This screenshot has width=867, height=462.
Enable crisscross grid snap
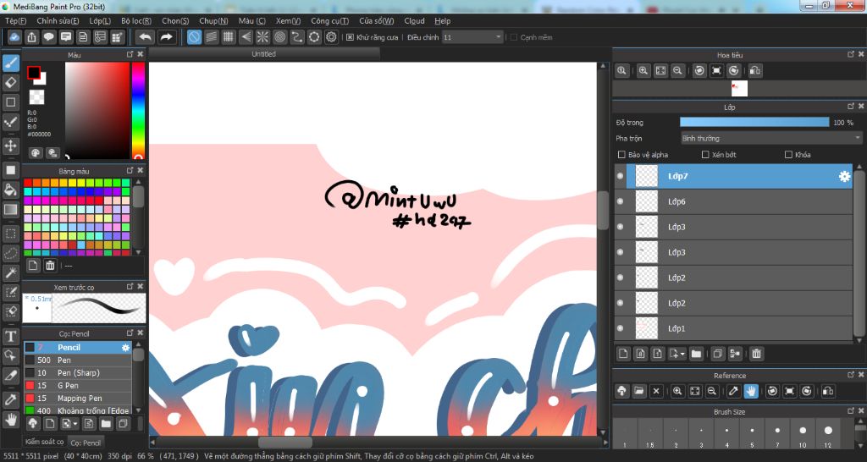[x=229, y=37]
